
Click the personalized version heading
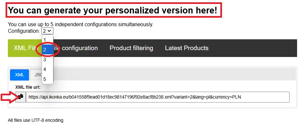[112, 10]
